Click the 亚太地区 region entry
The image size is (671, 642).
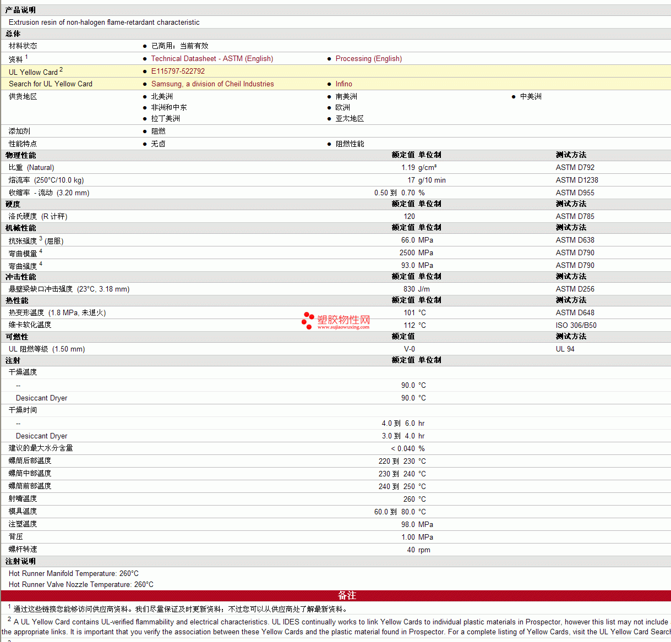350,119
